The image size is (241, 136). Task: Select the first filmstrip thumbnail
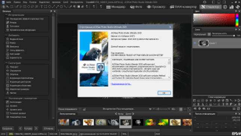coord(64,122)
